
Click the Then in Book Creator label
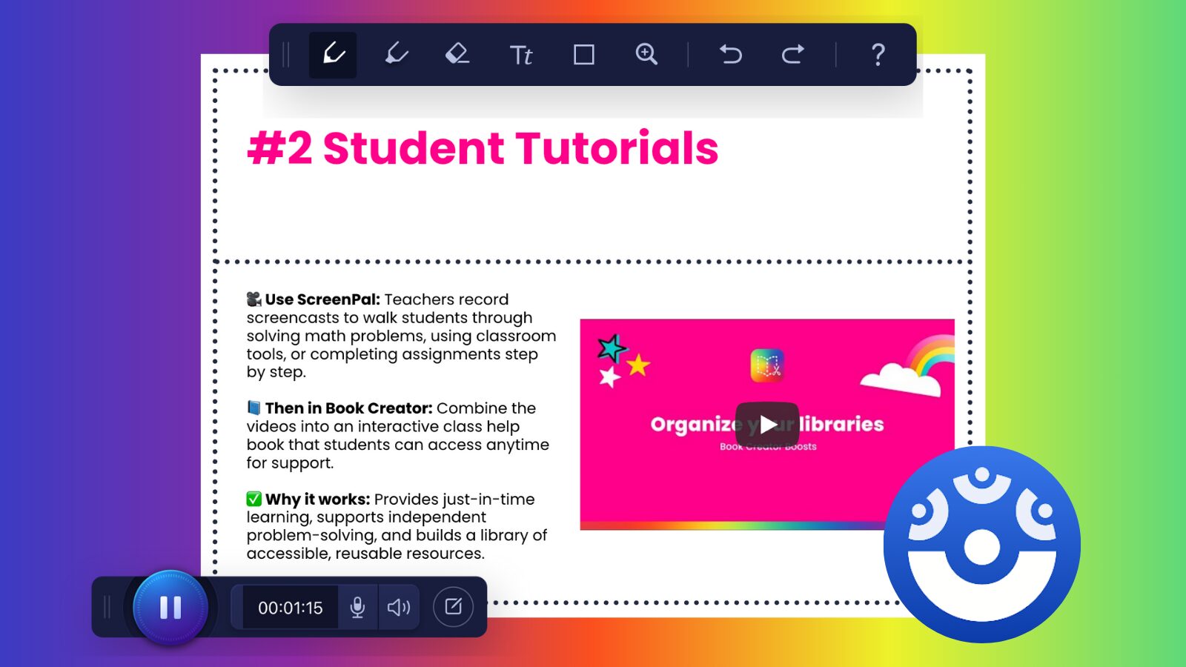[349, 408]
